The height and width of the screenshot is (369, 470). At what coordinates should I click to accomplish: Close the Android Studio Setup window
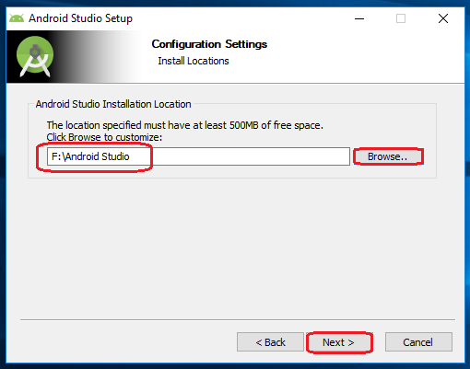[443, 18]
